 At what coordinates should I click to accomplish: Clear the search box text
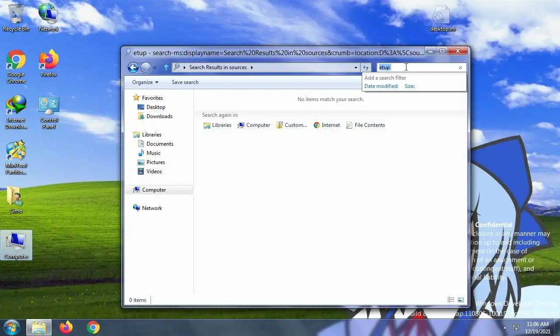pos(460,67)
